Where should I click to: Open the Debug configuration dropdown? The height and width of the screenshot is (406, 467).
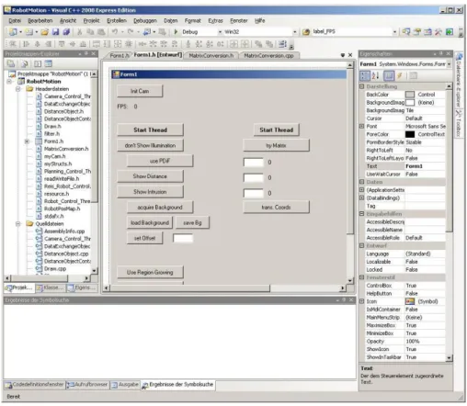(x=220, y=32)
